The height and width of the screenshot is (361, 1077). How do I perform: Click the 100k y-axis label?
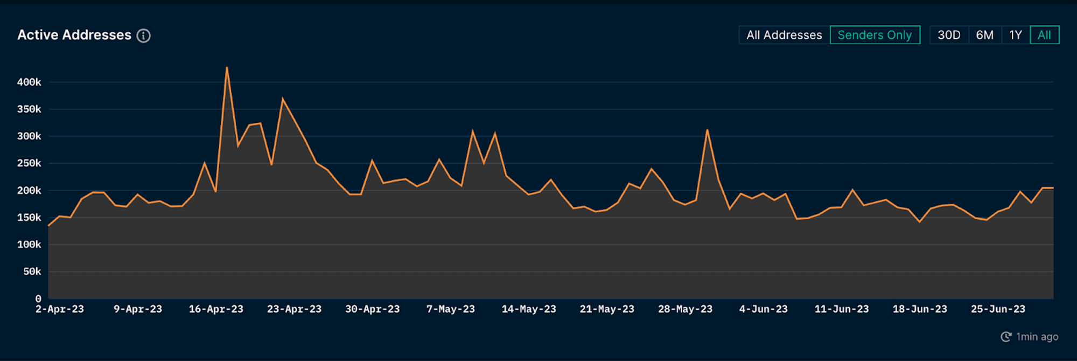tap(29, 245)
